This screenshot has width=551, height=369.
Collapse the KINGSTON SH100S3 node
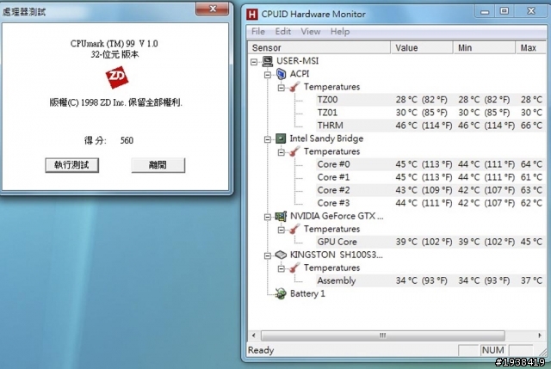click(x=268, y=256)
